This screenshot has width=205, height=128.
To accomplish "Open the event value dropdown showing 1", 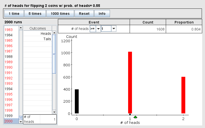I will [114, 29].
